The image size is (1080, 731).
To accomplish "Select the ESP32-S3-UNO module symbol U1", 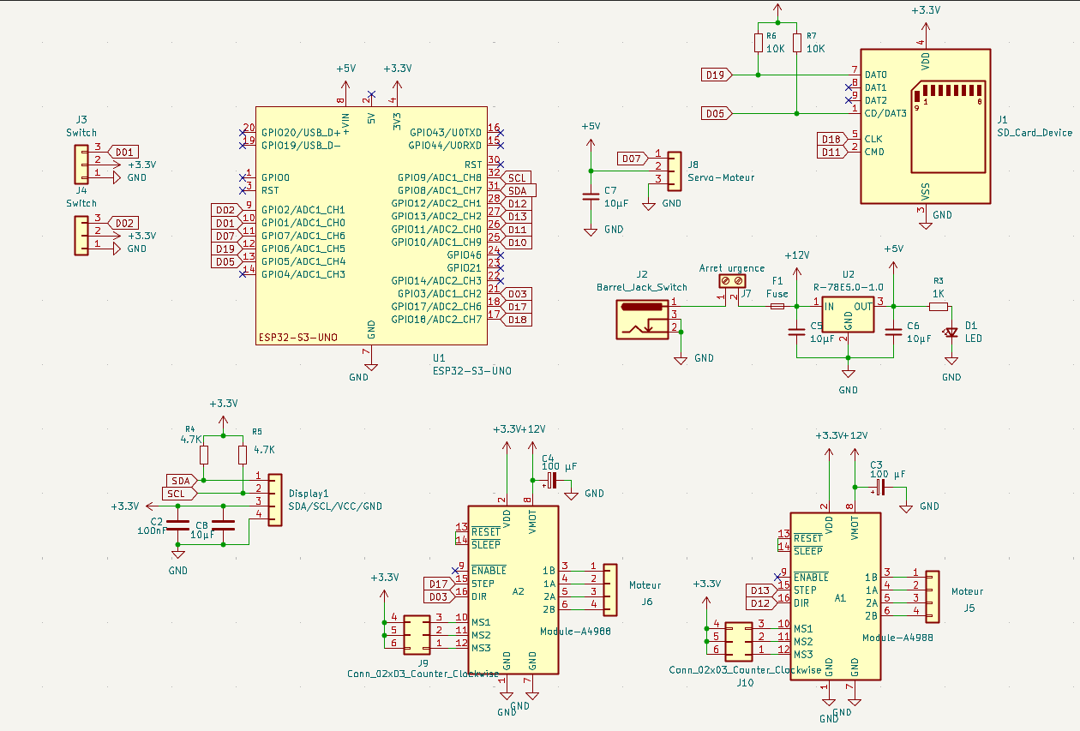I will tap(371, 226).
